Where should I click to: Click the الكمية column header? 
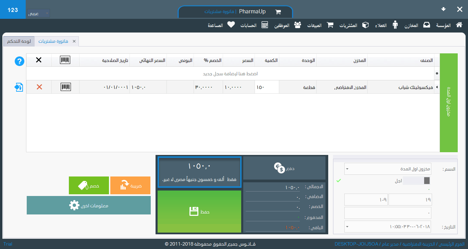[267, 60]
